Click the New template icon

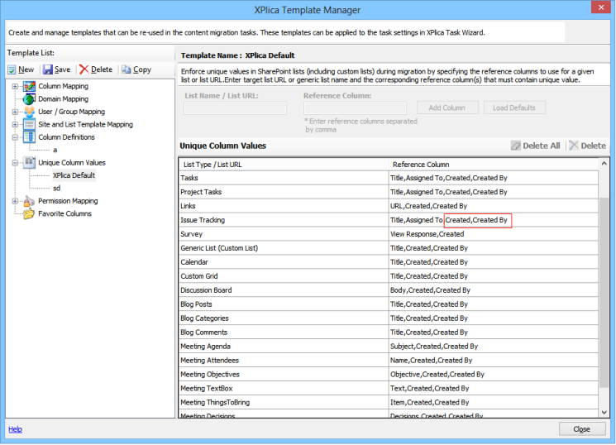[x=12, y=70]
